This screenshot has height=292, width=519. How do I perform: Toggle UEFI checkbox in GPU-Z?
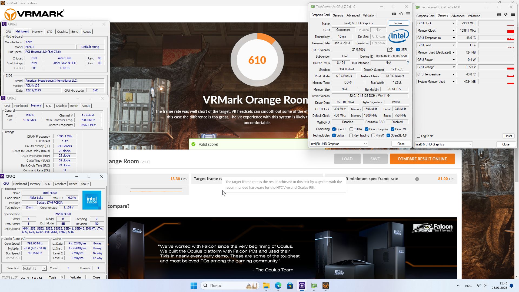398,50
